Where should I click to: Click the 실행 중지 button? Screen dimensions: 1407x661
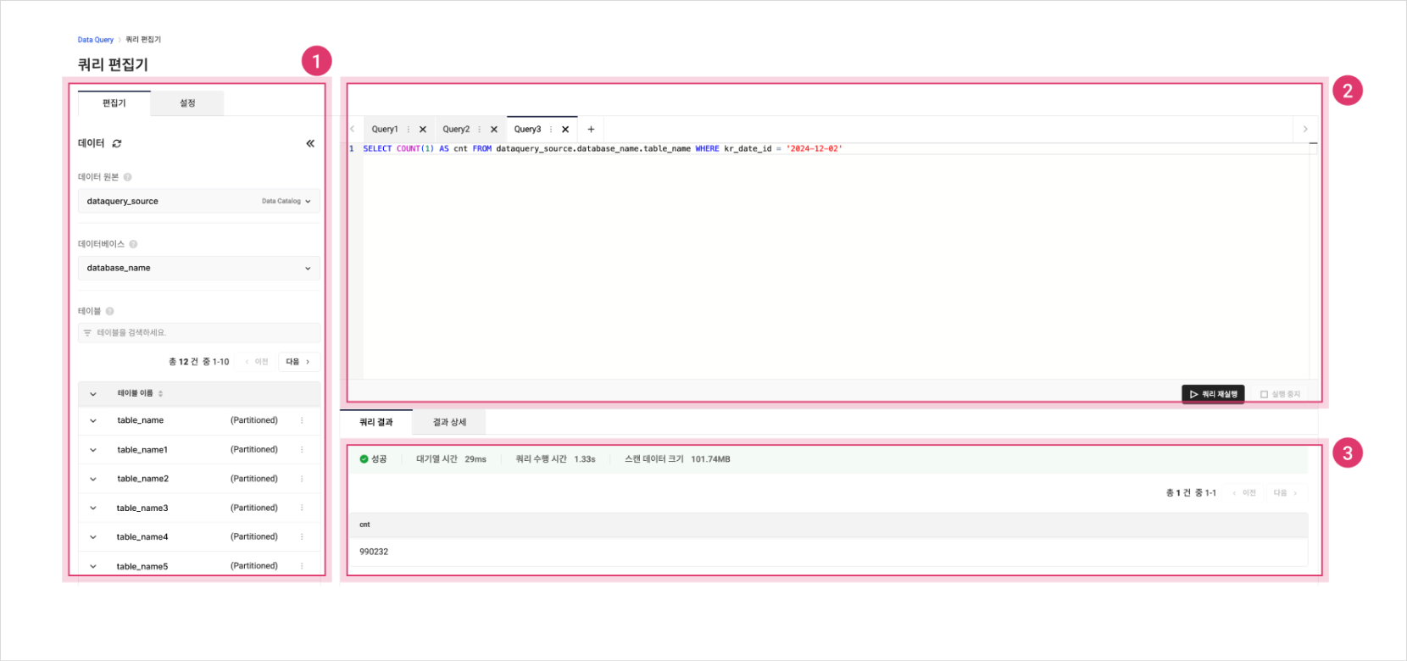1280,394
